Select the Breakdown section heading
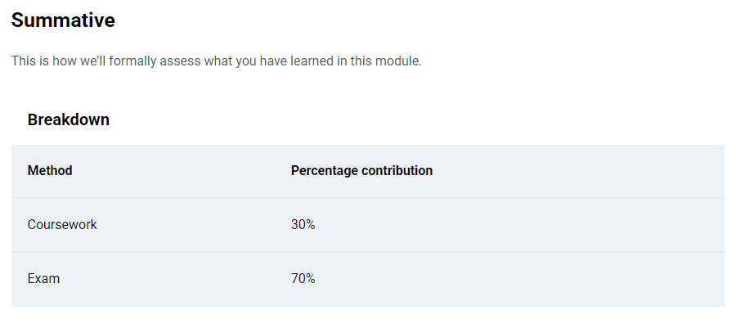The width and height of the screenshot is (736, 324). [68, 119]
